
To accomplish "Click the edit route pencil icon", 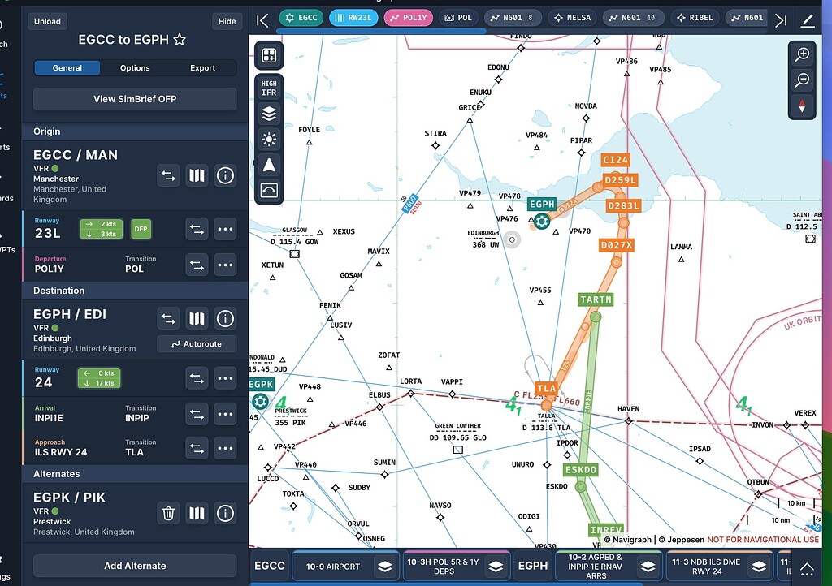I will (808, 19).
